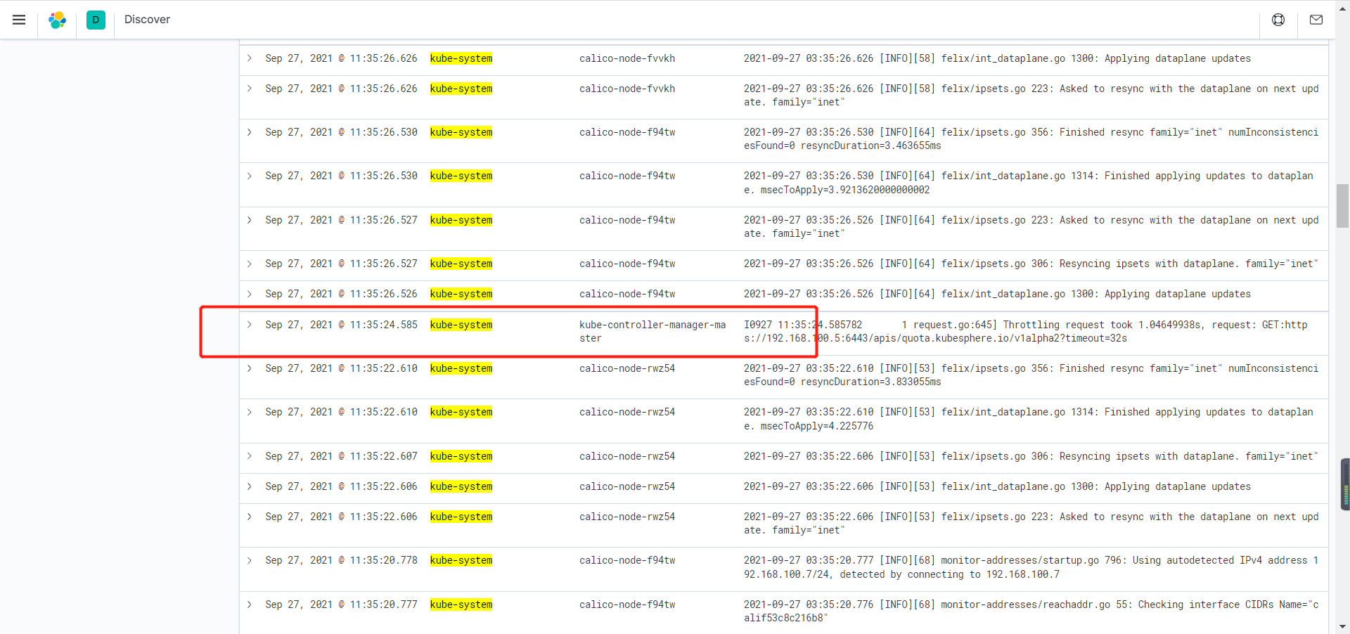Click the Discover breadcrumb
The width and height of the screenshot is (1350, 634).
pos(147,20)
